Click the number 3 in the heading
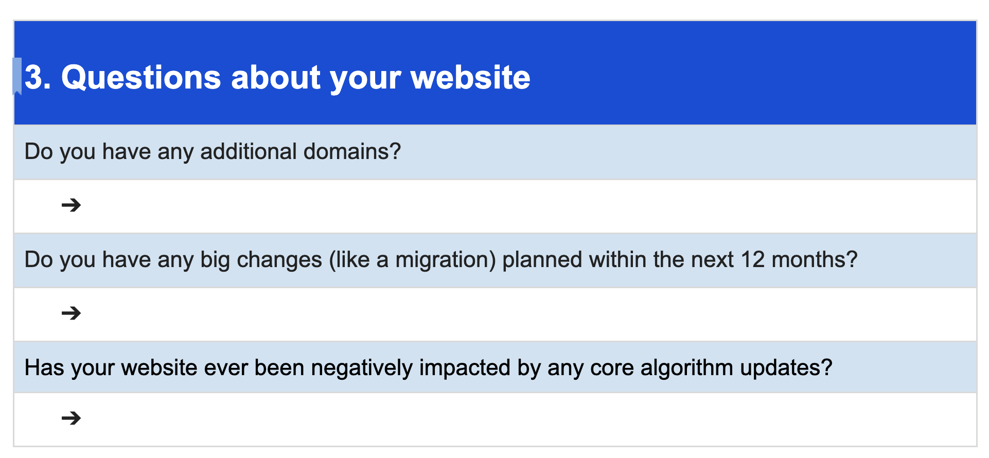Image resolution: width=989 pixels, height=458 pixels. pyautogui.click(x=34, y=78)
